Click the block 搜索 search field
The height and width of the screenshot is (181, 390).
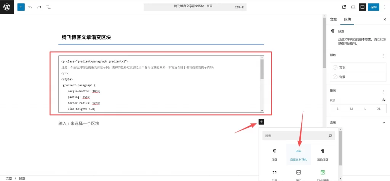click(x=295, y=136)
